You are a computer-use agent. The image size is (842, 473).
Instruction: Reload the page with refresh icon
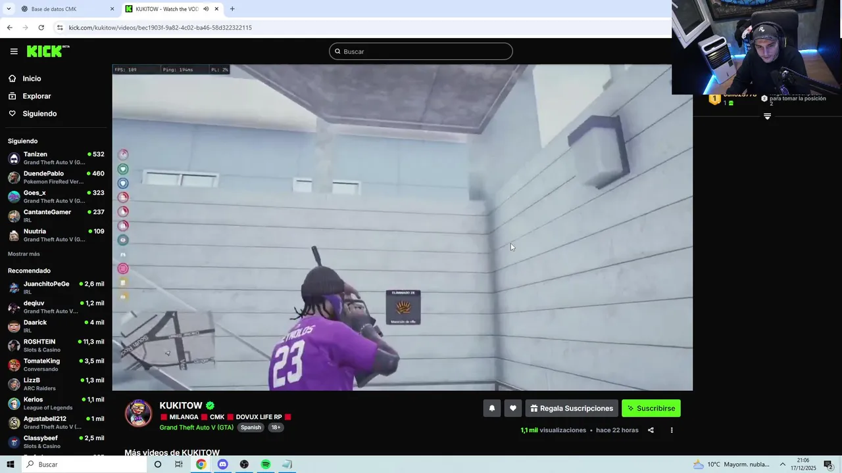41,28
